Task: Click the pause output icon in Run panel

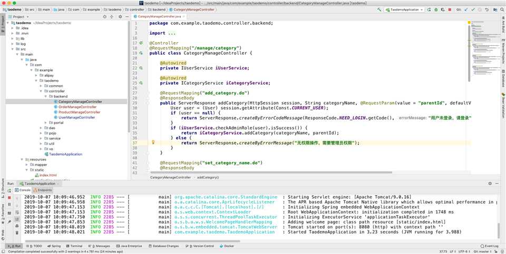Action: pos(9,205)
